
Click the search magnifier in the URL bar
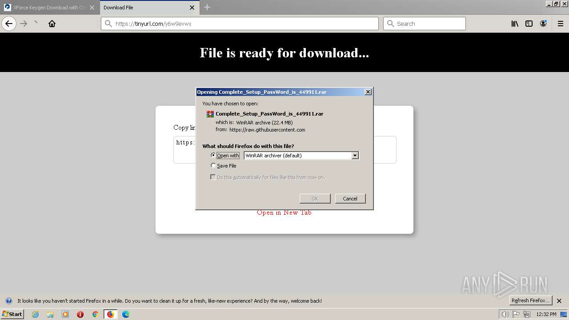[x=108, y=24]
